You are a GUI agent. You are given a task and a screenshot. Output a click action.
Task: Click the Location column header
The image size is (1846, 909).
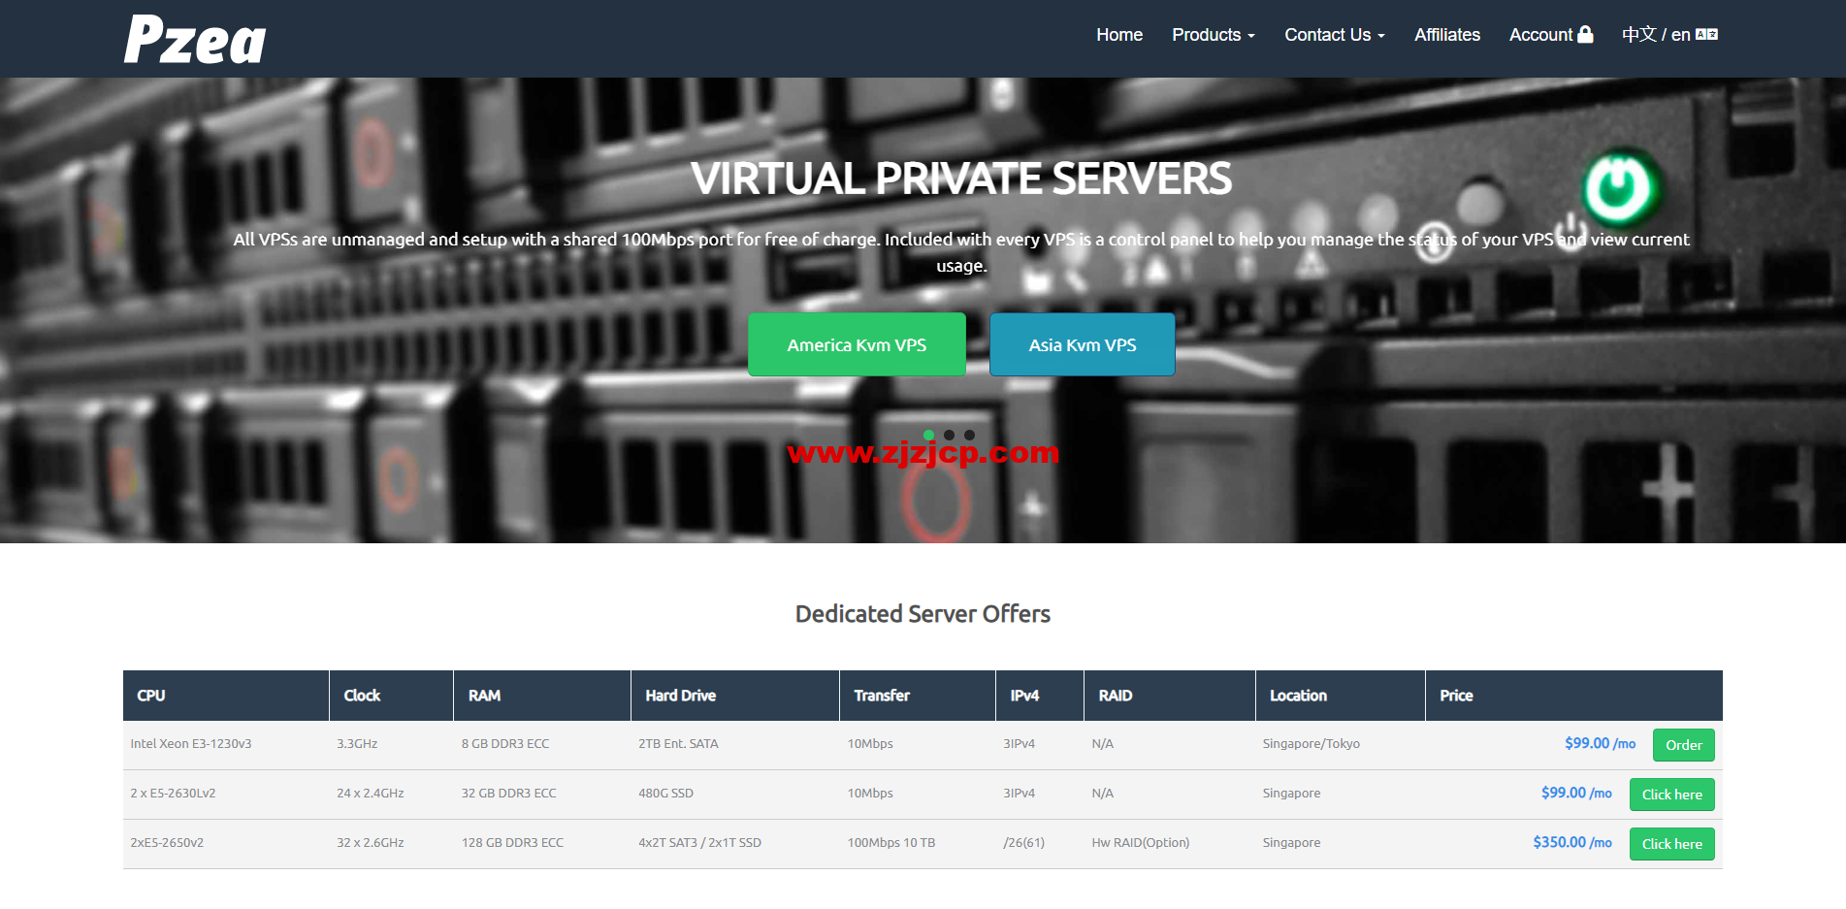1341,696
